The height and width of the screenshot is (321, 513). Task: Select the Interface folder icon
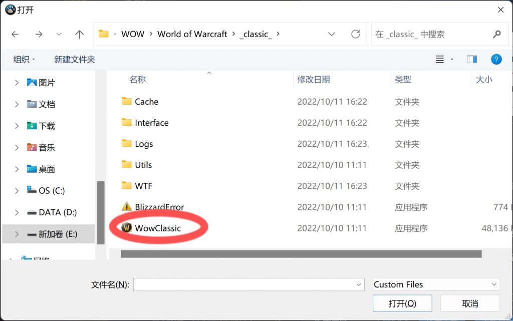pyautogui.click(x=127, y=122)
